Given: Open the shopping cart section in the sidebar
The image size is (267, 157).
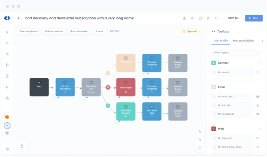Looking at the screenshot, I should coord(7,87).
